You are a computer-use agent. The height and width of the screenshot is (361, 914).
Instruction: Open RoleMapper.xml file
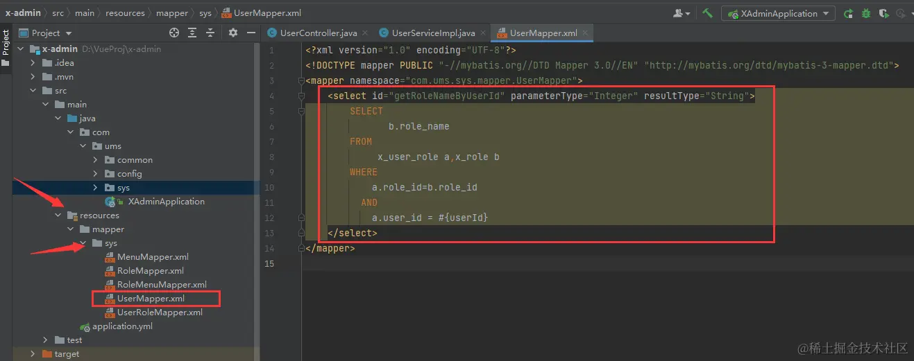click(x=144, y=271)
